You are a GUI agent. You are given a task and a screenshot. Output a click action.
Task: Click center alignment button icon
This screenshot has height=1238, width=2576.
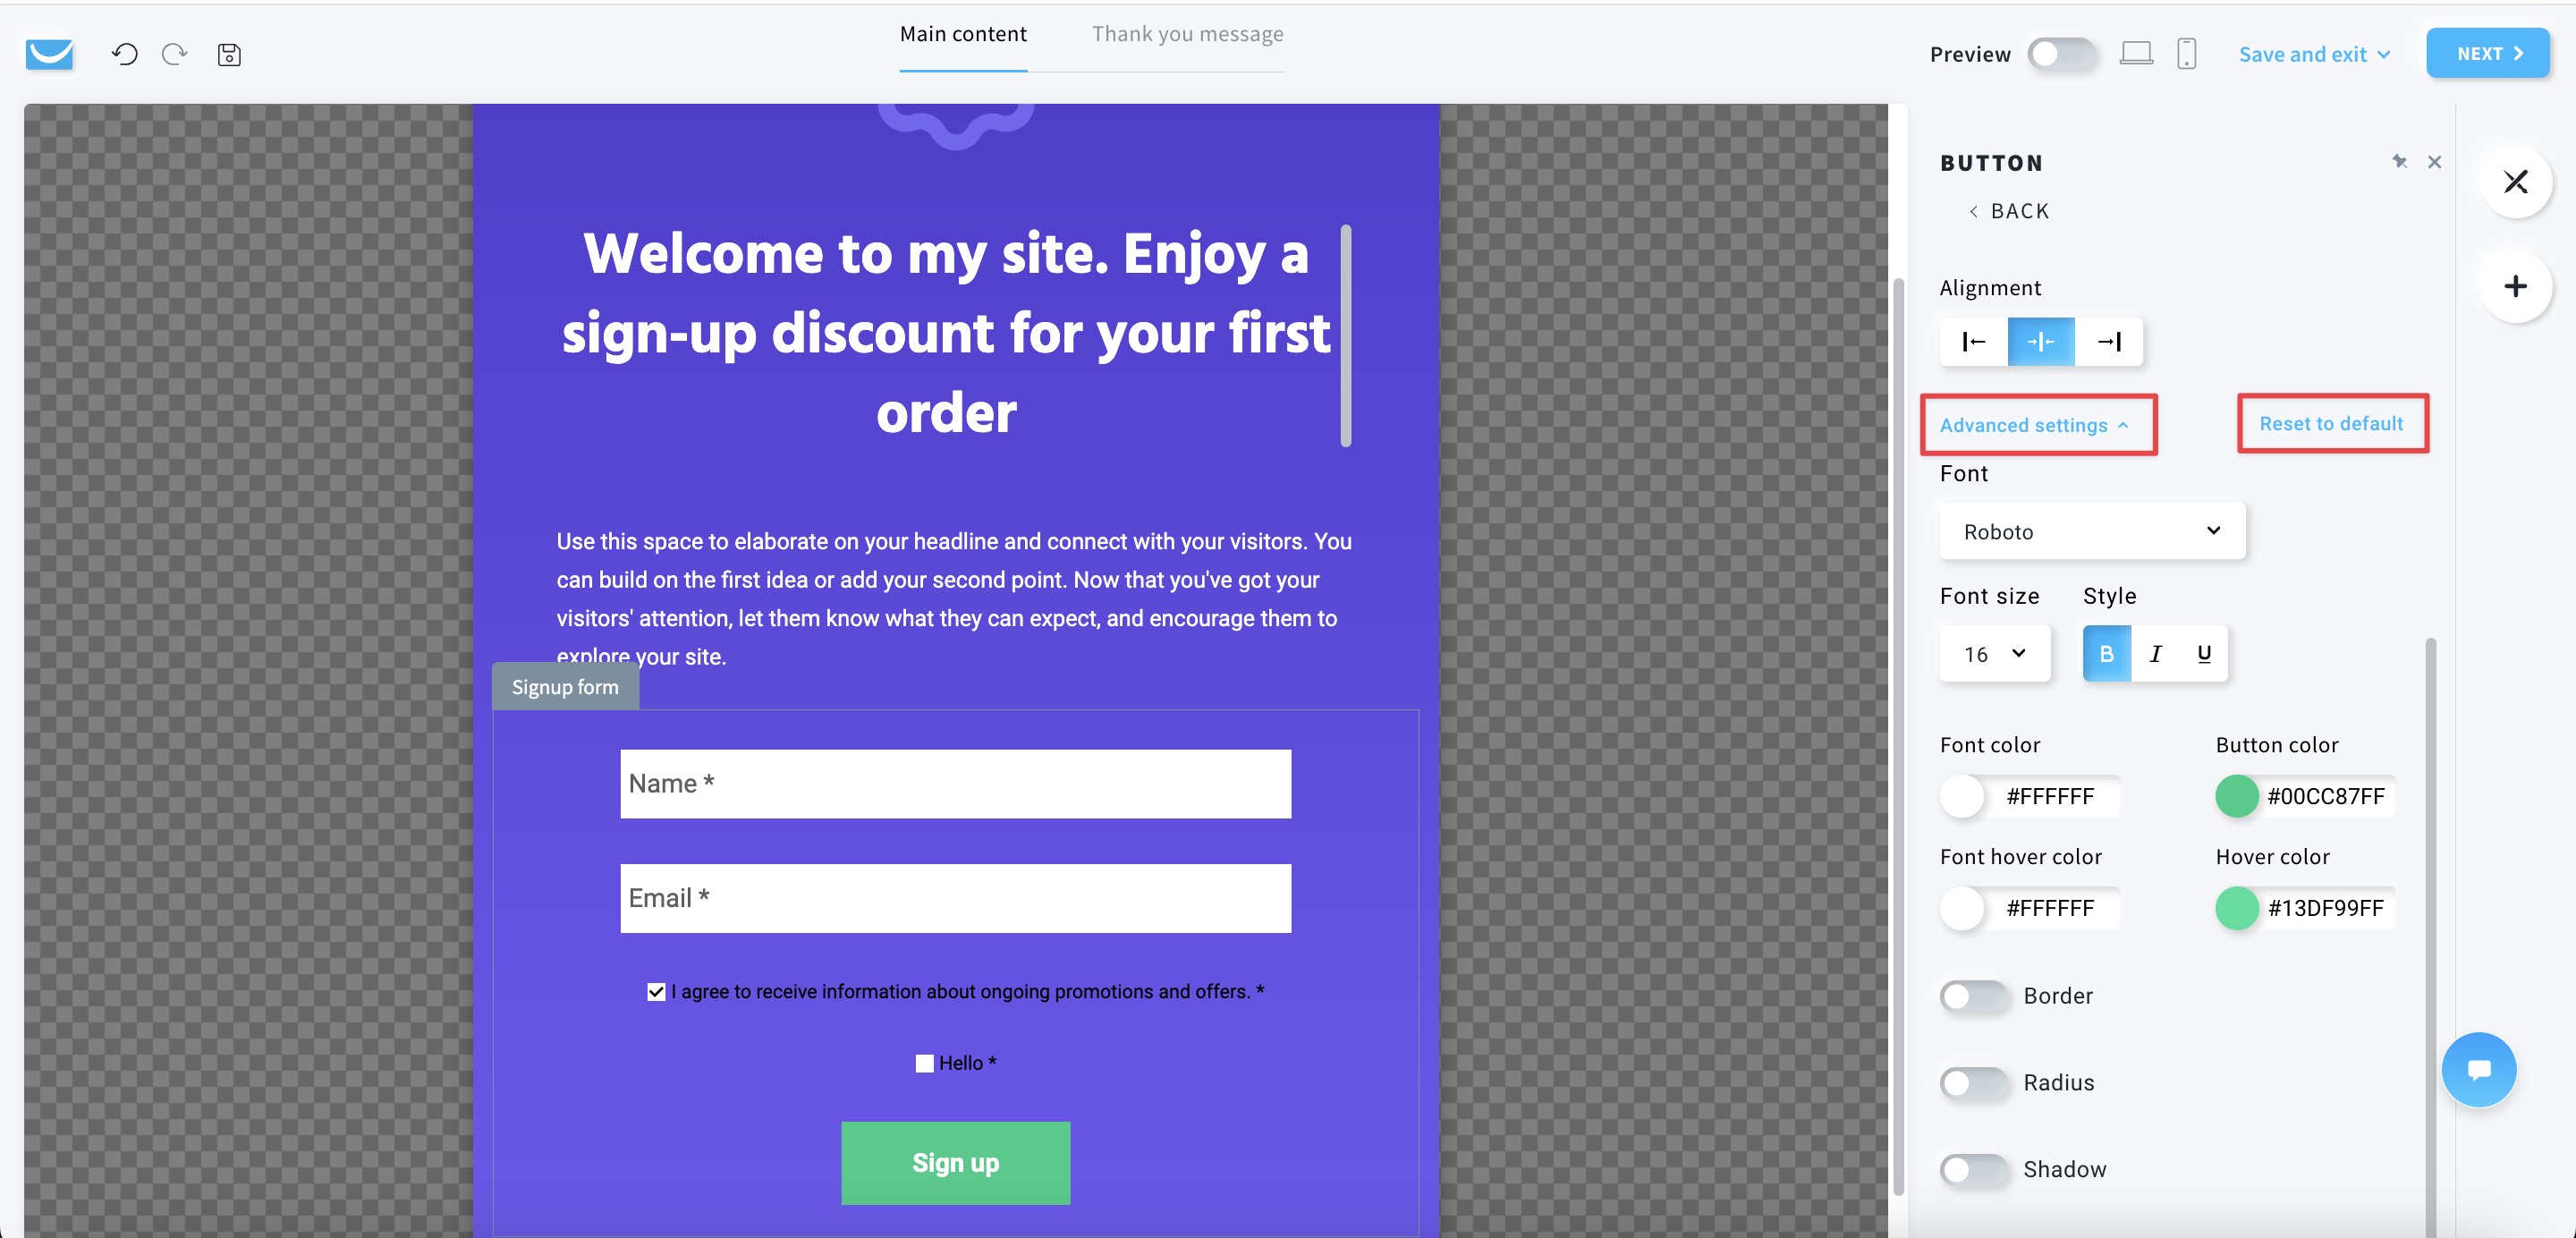[x=2042, y=340]
